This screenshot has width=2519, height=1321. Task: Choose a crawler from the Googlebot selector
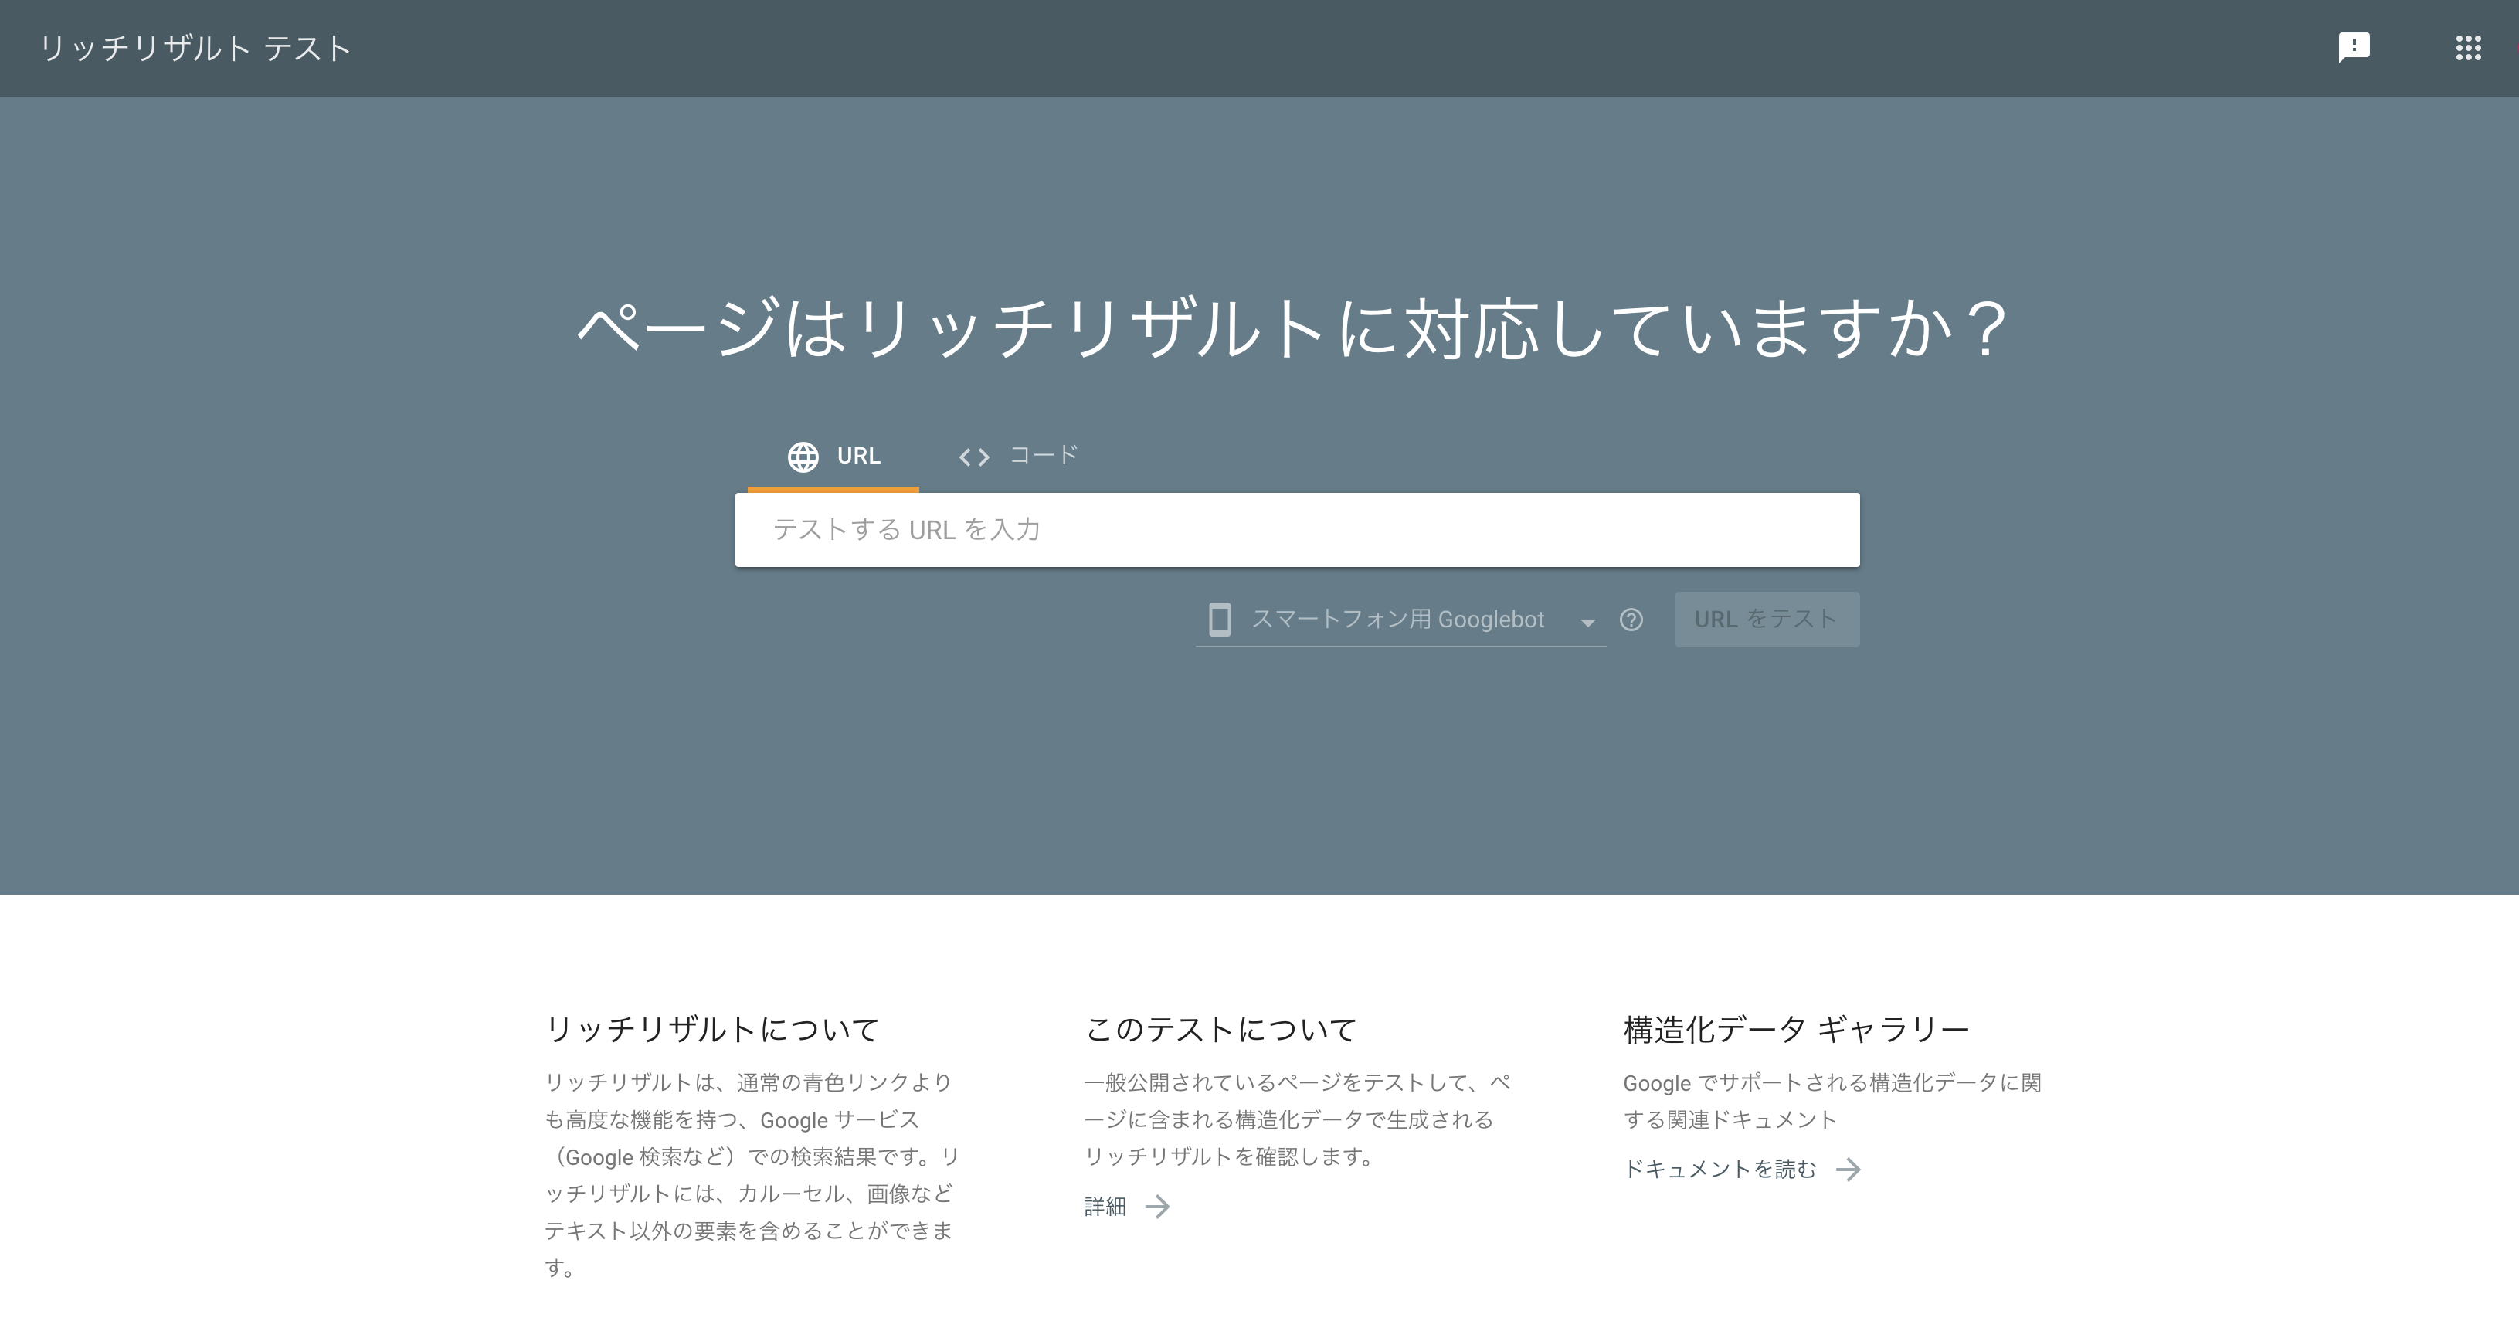click(x=1398, y=619)
